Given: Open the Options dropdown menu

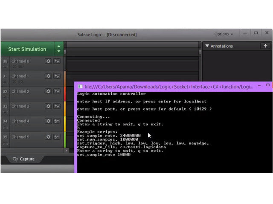Looking at the screenshot, I should [224, 34].
